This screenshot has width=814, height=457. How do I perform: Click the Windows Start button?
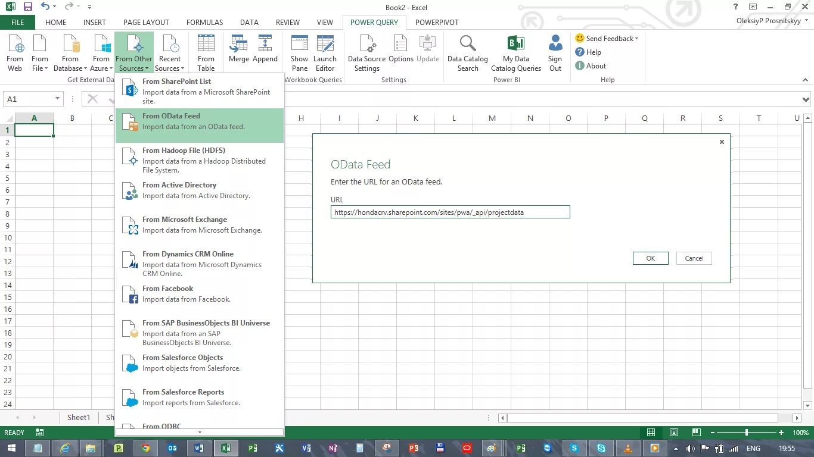[12, 448]
